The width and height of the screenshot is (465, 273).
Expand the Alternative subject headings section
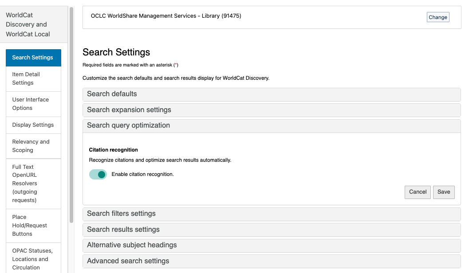[x=272, y=245]
